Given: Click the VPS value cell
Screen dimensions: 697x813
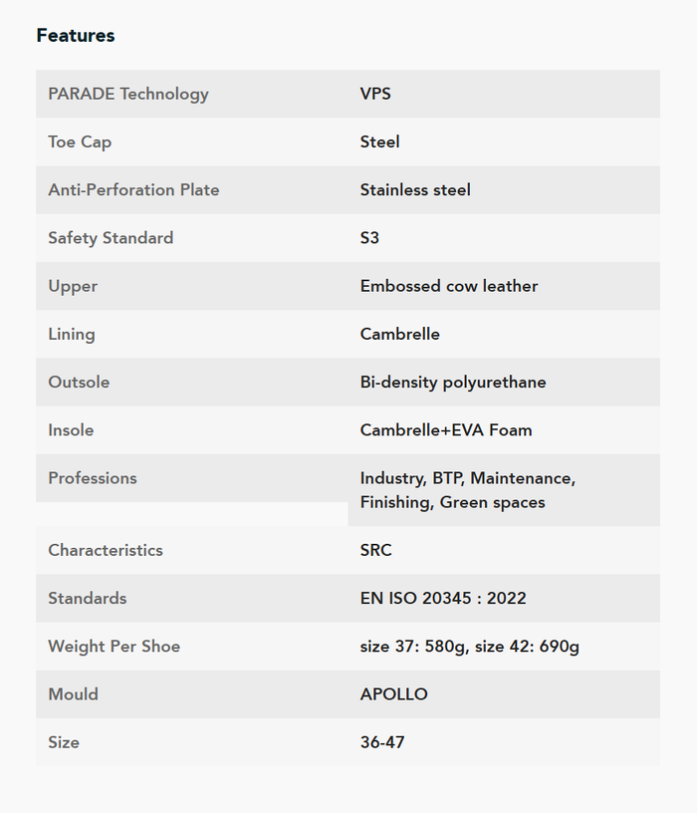Looking at the screenshot, I should coord(375,94).
